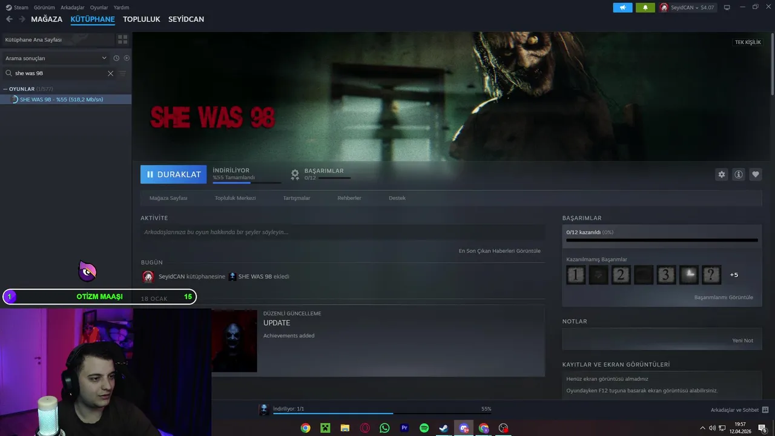This screenshot has width=775, height=436.
Task: Open Spotify from the taskbar
Action: [x=424, y=428]
